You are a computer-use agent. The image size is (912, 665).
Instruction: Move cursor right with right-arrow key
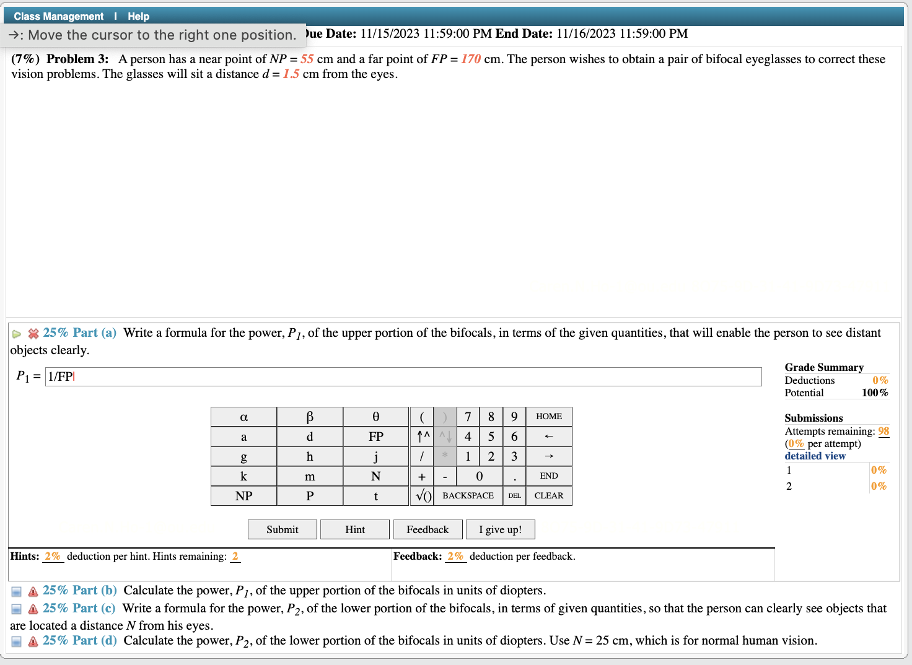[x=549, y=456]
